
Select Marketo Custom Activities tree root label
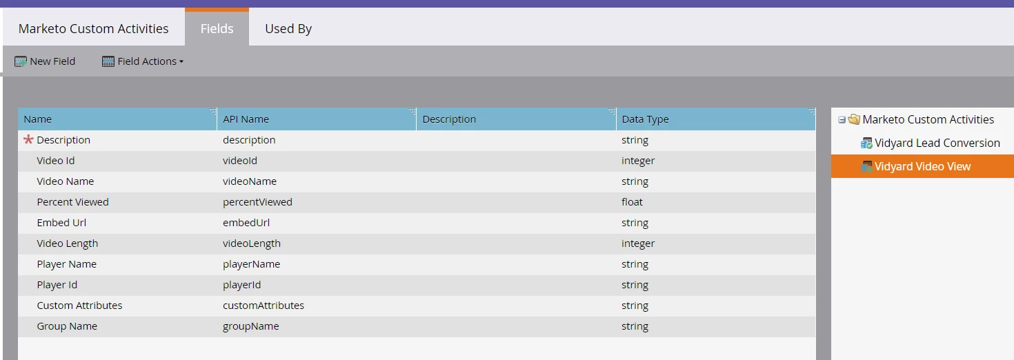pyautogui.click(x=928, y=120)
